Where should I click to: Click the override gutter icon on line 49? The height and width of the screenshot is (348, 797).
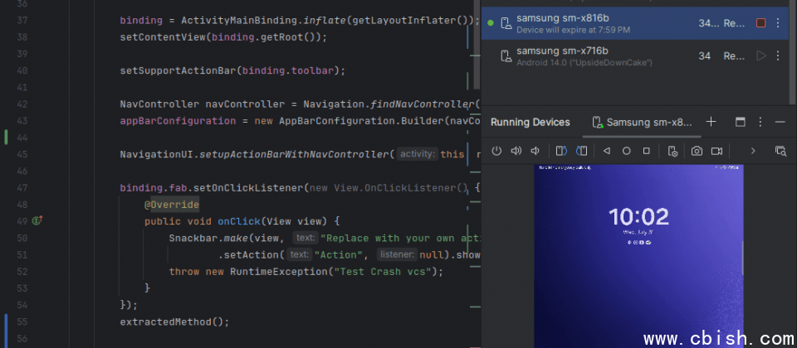[x=37, y=221]
